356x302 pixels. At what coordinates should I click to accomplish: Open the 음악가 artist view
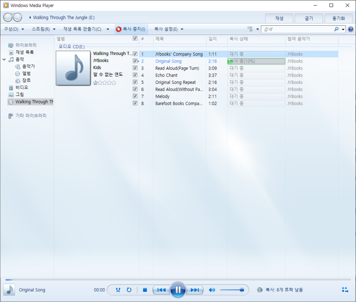(28, 66)
